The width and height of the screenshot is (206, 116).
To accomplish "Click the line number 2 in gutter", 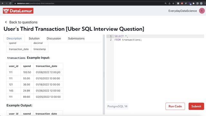I will point(111,40).
